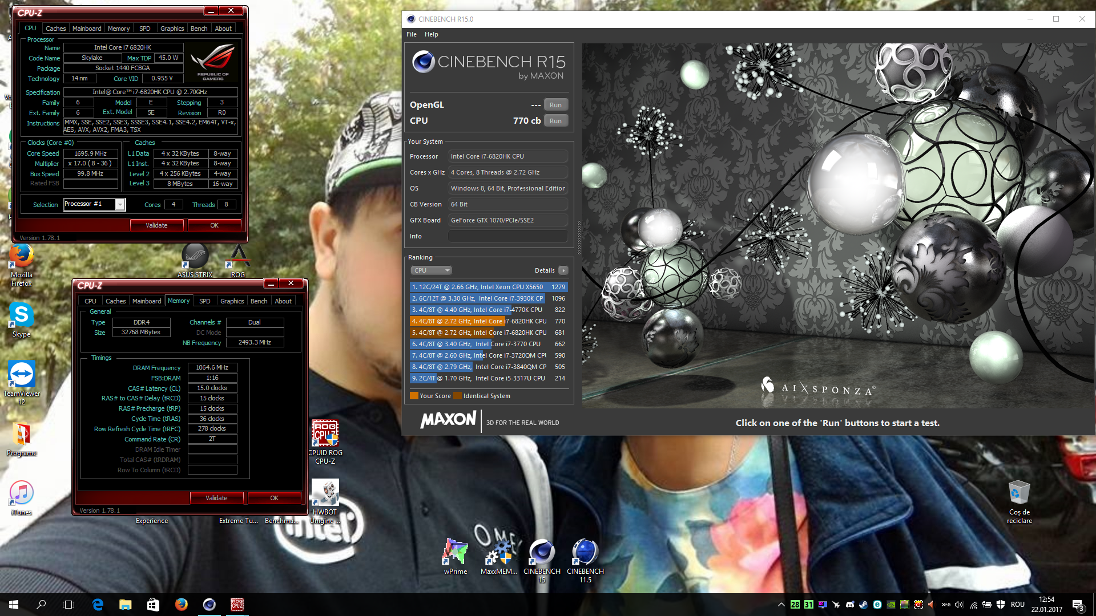The width and height of the screenshot is (1096, 616).
Task: Expand ranking Details arrow in Cinebench
Action: click(563, 270)
